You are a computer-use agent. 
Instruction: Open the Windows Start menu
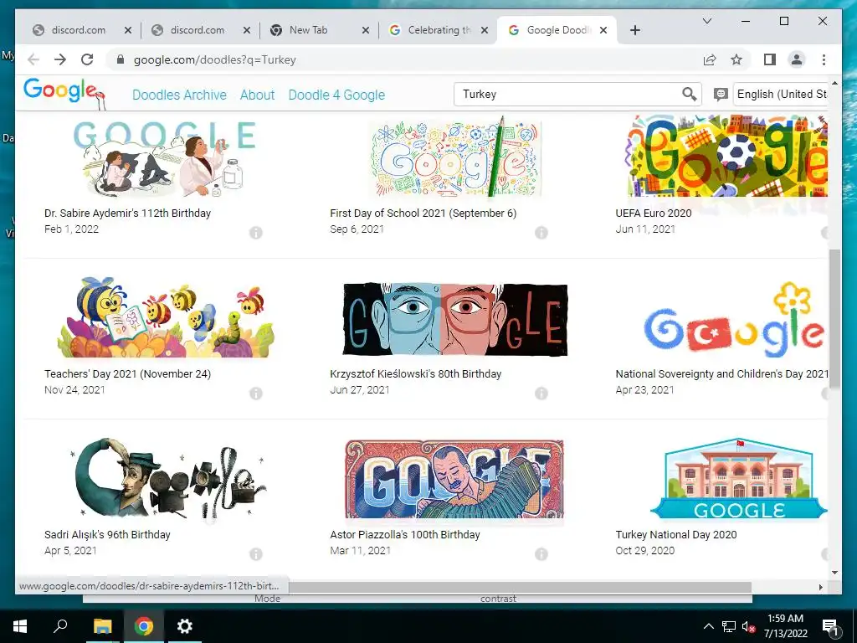point(20,626)
